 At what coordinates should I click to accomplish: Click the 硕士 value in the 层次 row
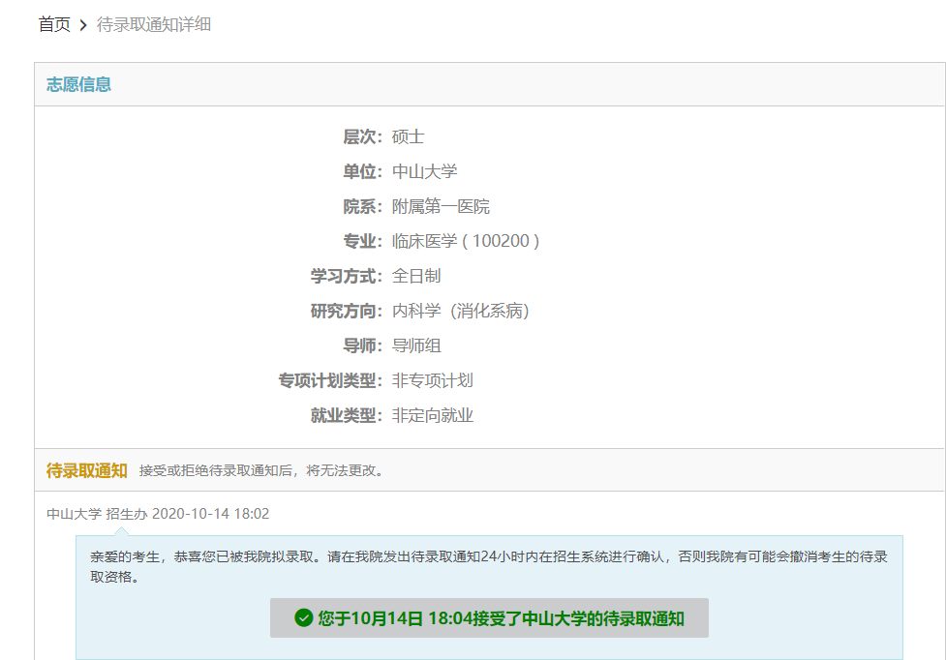408,136
